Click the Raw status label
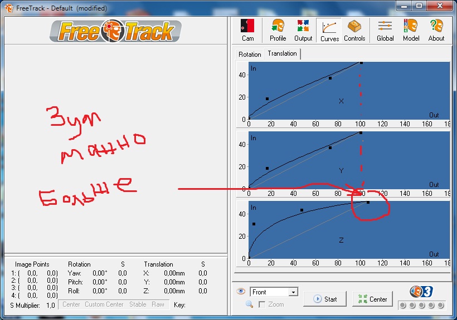The image size is (457, 320). pos(158,304)
